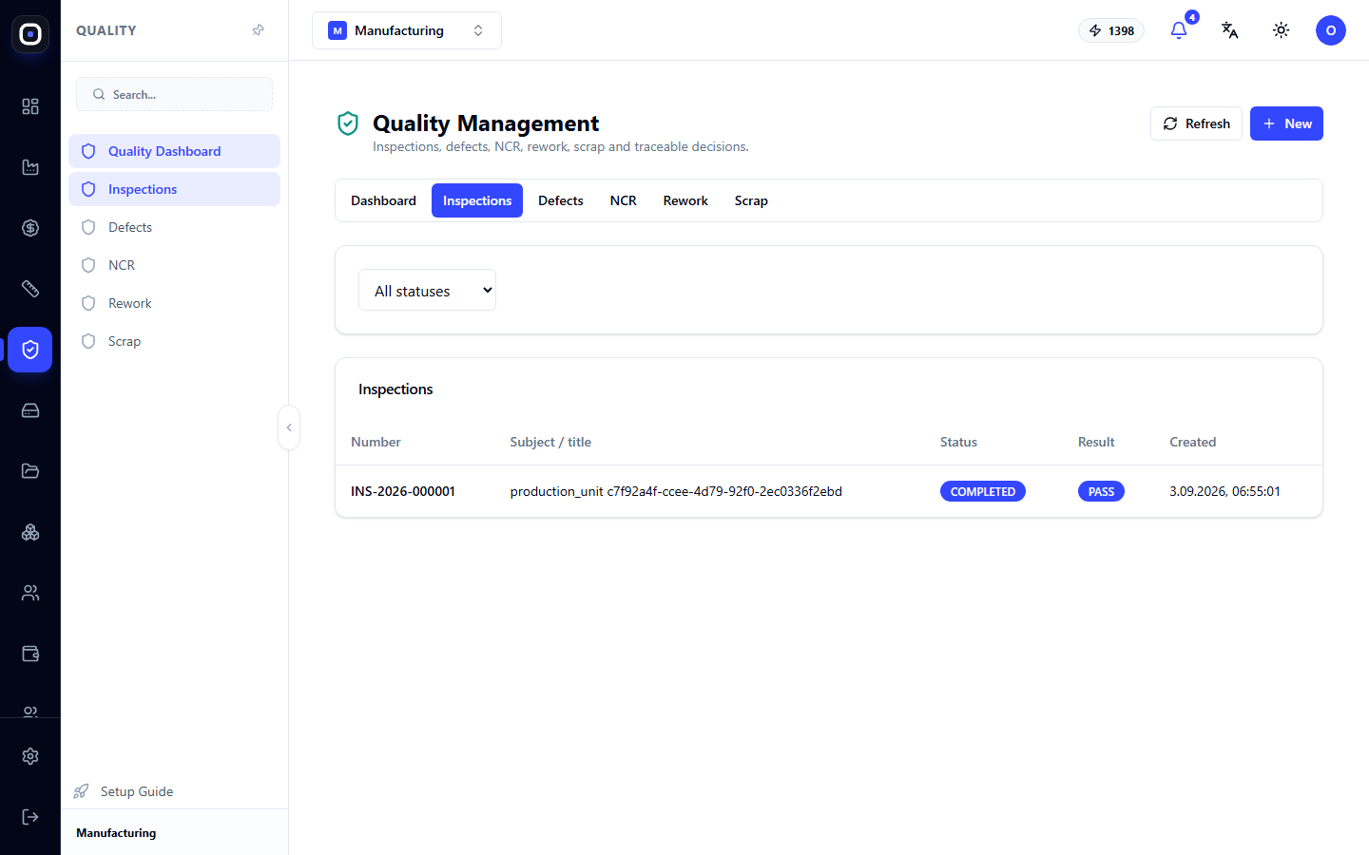Click the logout icon at rail bottom
The width and height of the screenshot is (1369, 855).
click(30, 817)
